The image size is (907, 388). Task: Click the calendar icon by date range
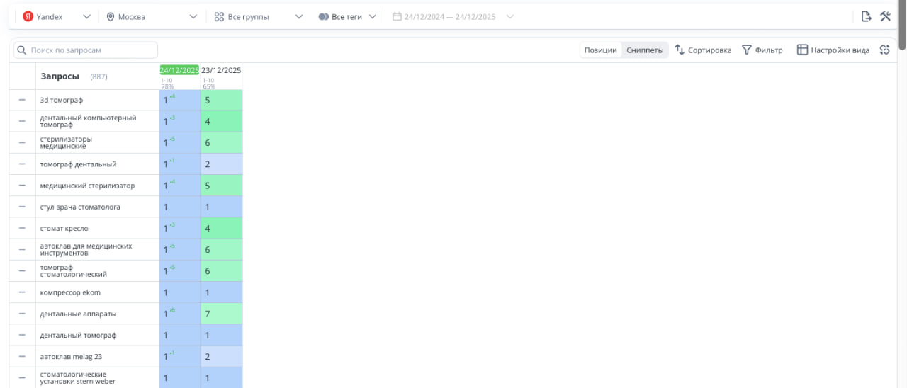click(397, 16)
